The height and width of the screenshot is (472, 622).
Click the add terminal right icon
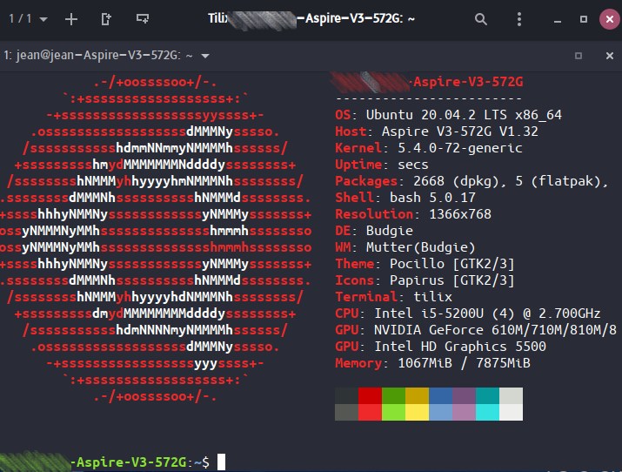(106, 18)
